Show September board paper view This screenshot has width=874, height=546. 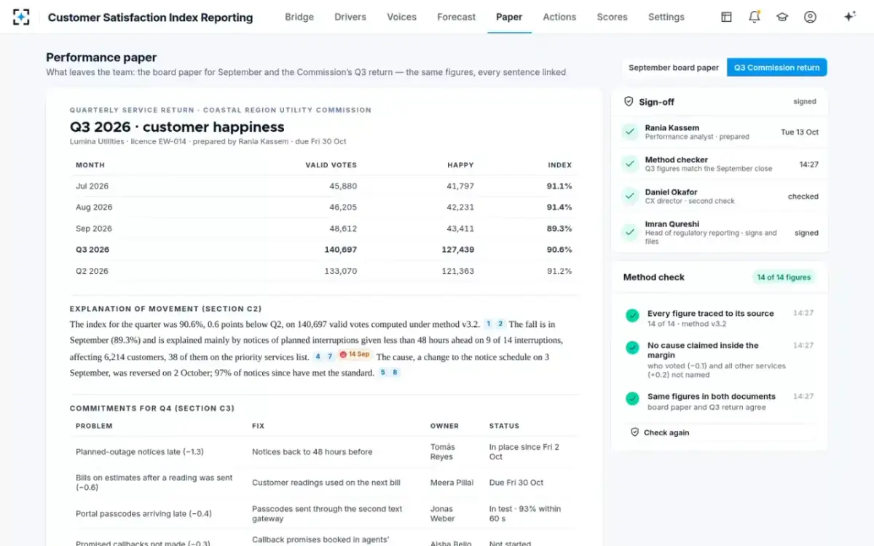coord(674,68)
